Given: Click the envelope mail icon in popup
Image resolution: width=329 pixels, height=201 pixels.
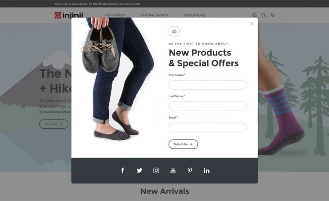Looking at the screenshot, I should pyautogui.click(x=174, y=31).
